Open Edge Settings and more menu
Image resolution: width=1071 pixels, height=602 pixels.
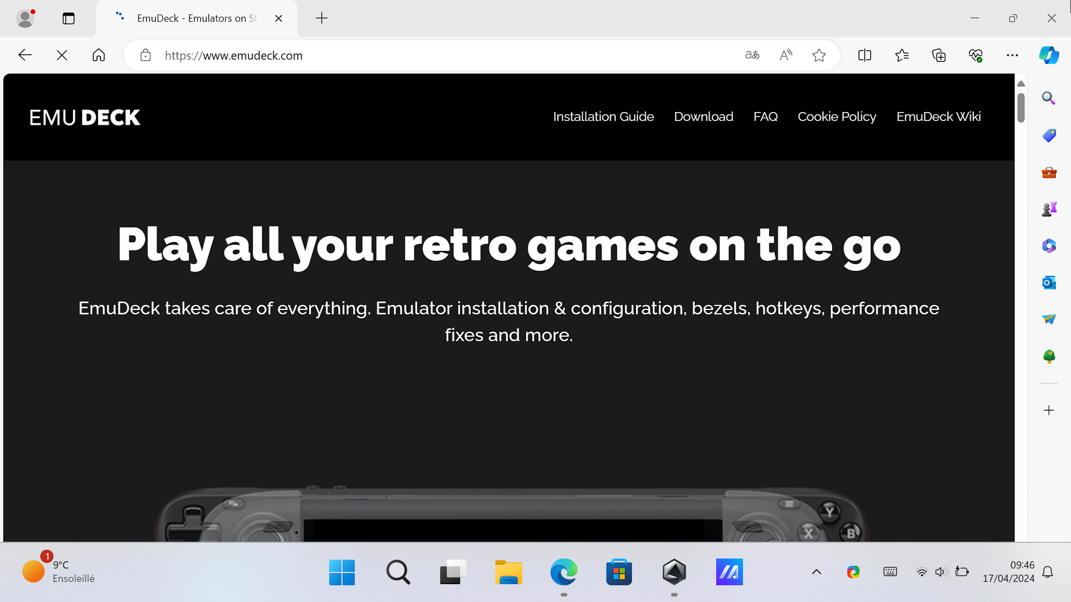[1012, 55]
